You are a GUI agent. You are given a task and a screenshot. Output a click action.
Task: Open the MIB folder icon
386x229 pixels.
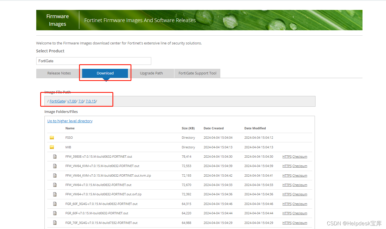pos(52,147)
